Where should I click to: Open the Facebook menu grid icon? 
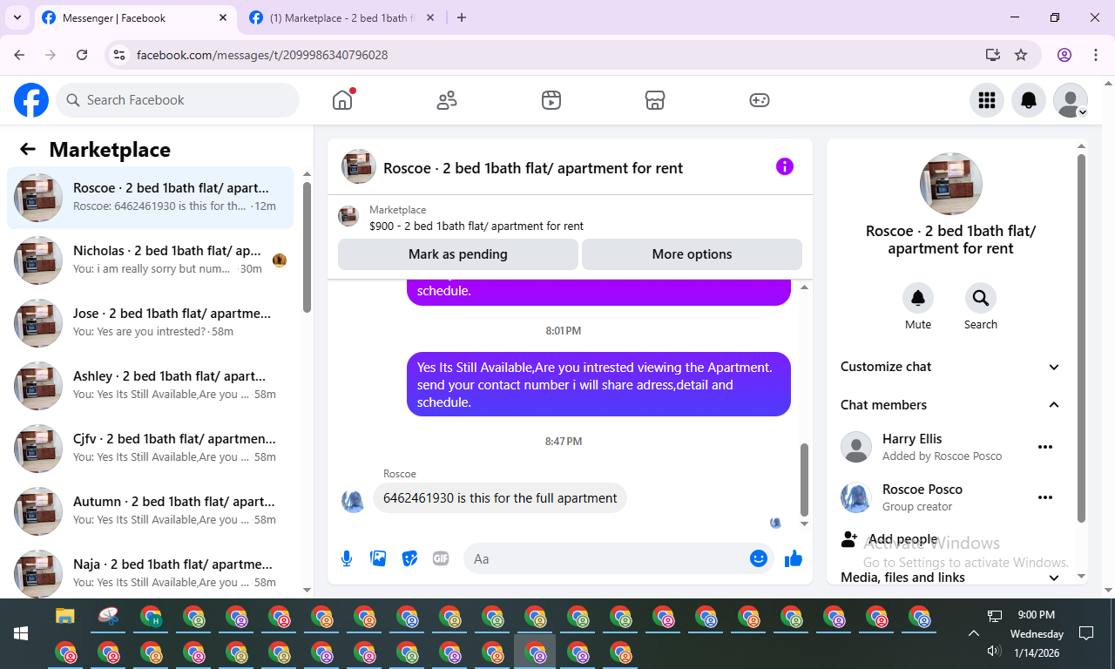pos(987,100)
